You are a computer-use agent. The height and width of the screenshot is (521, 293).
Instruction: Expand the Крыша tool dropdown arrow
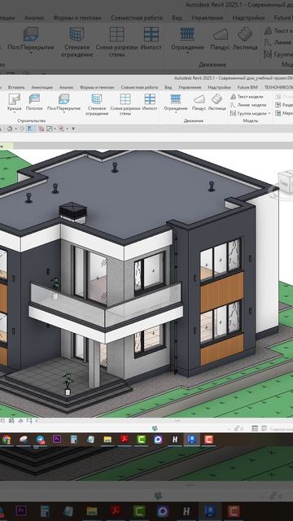15,112
